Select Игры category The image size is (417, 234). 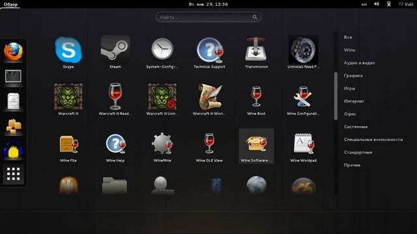(349, 88)
